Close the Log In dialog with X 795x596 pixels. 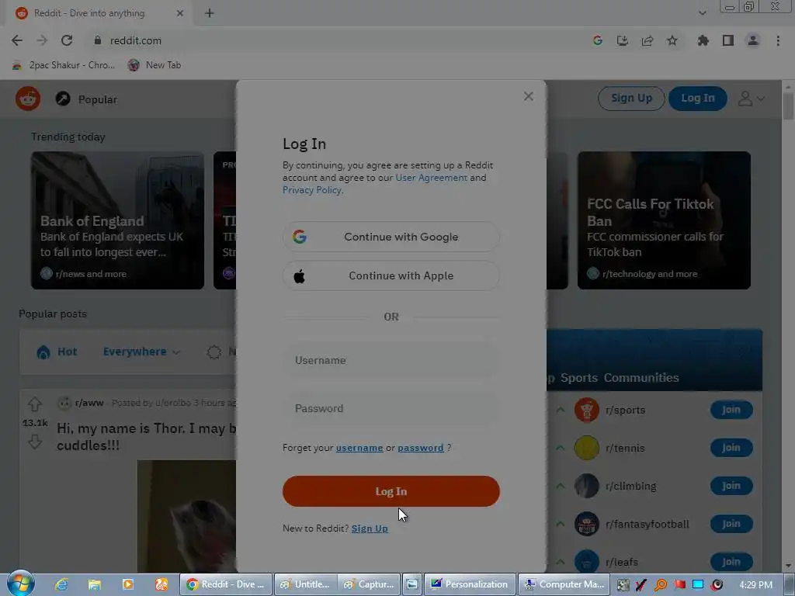[528, 96]
